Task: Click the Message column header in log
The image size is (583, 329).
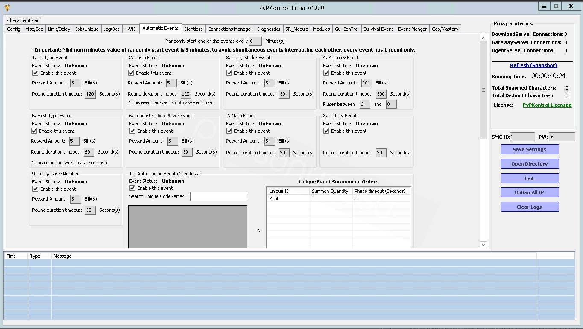Action: pyautogui.click(x=294, y=256)
